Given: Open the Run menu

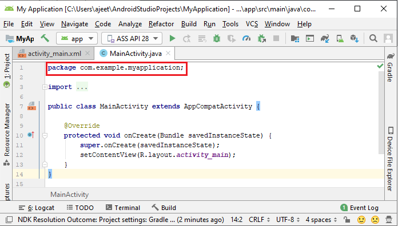Looking at the screenshot, I should [209, 24].
